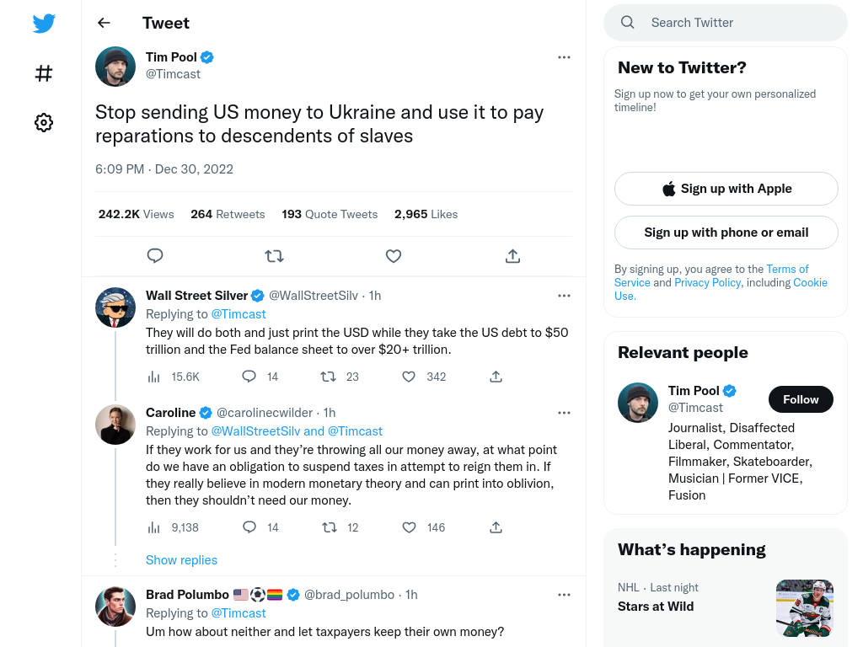Viewport: 863px width, 647px height.
Task: Choose Sign up with Apple
Action: pyautogui.click(x=726, y=189)
